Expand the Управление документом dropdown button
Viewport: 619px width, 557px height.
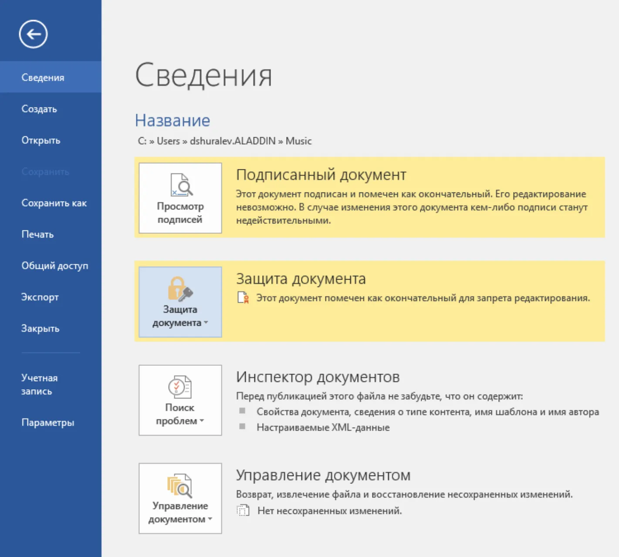coord(180,498)
